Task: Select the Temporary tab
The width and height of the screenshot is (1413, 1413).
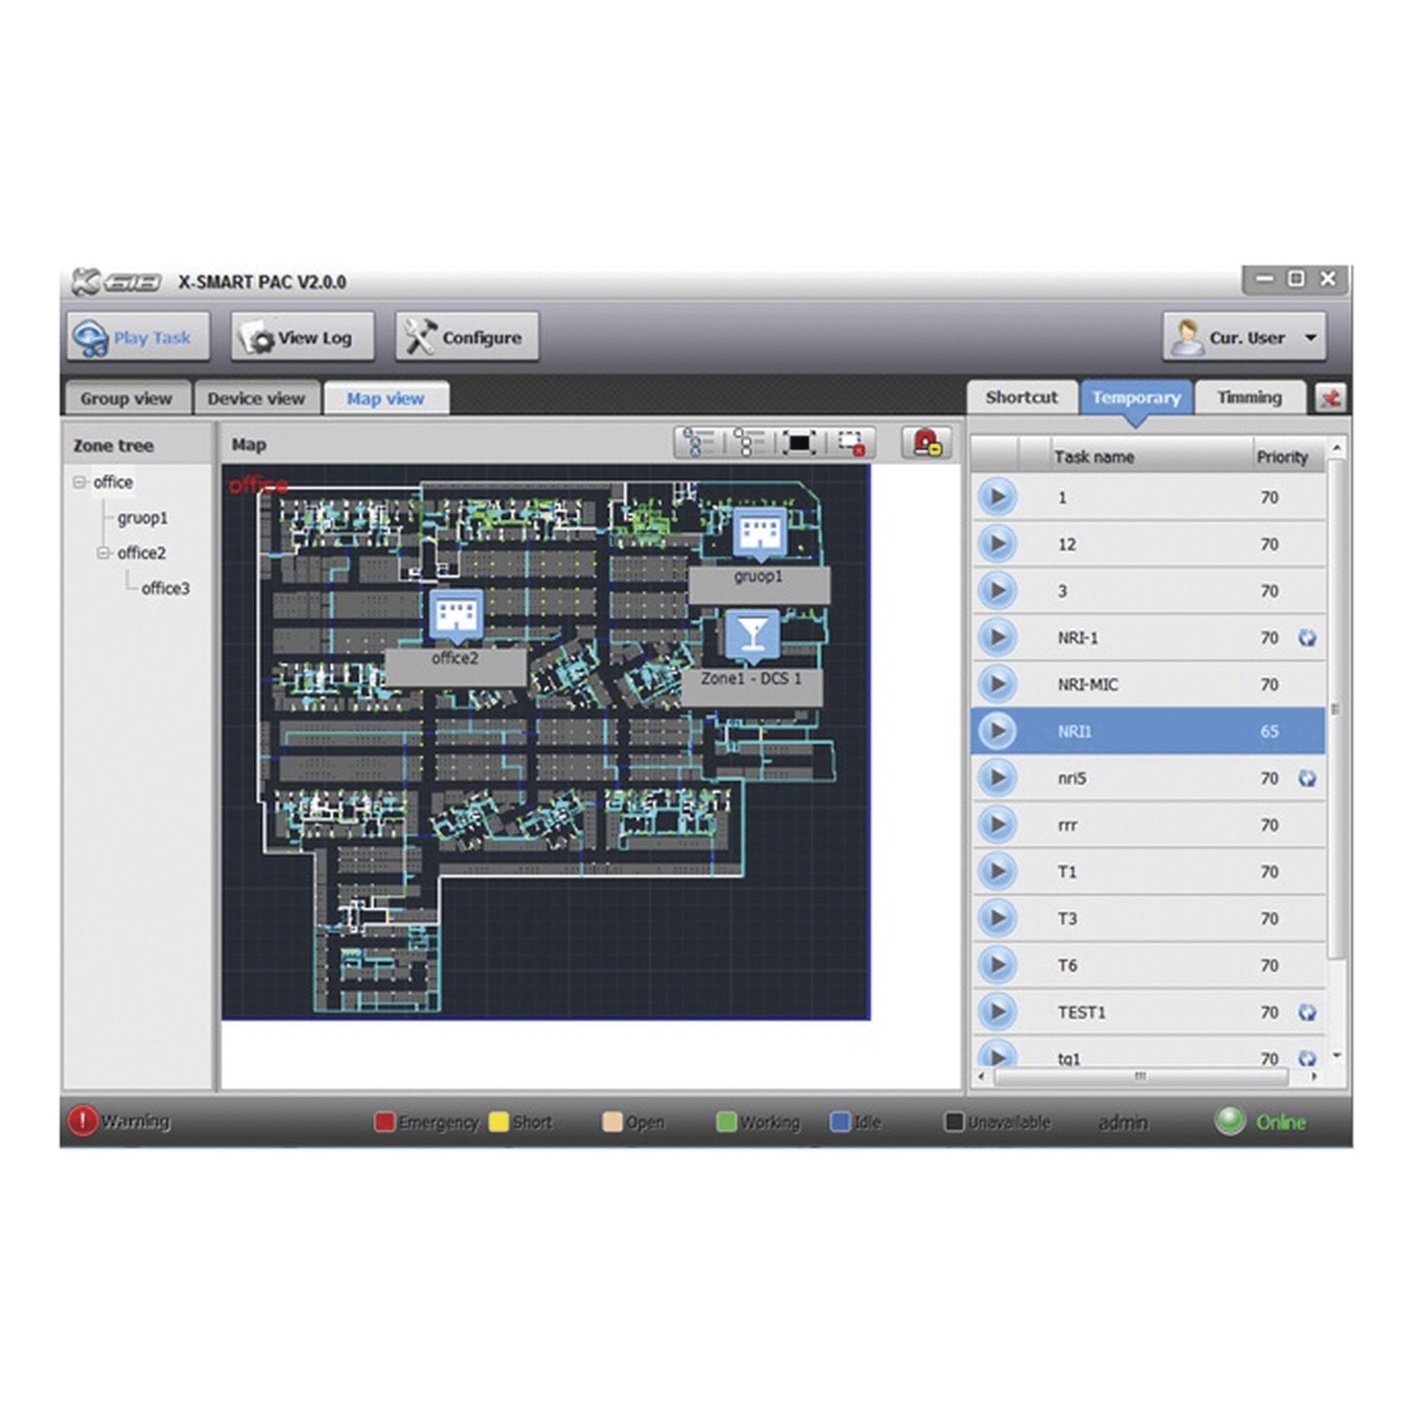Action: (x=1136, y=397)
